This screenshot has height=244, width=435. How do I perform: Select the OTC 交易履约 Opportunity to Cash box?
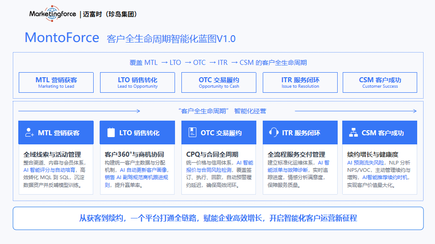click(x=218, y=82)
